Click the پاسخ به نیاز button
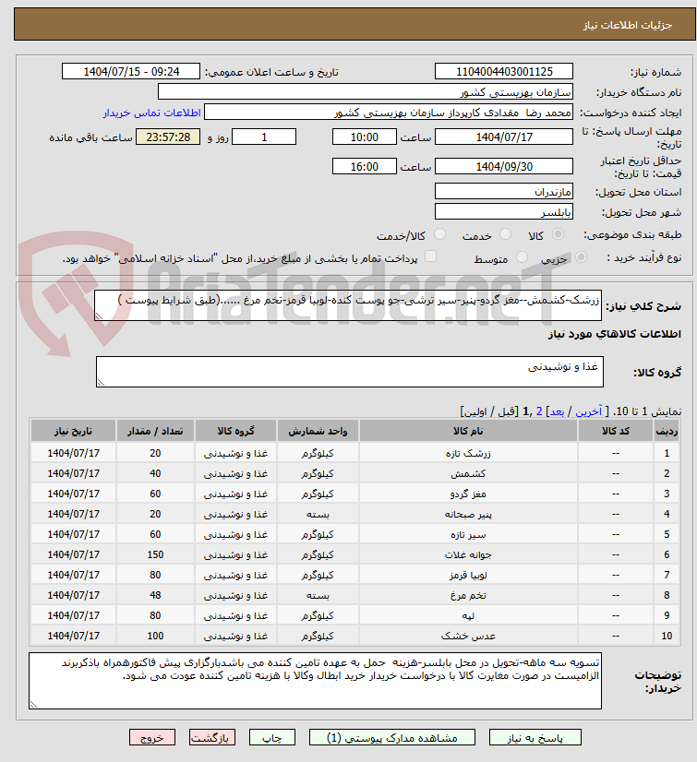The height and width of the screenshot is (762, 697). pyautogui.click(x=535, y=738)
